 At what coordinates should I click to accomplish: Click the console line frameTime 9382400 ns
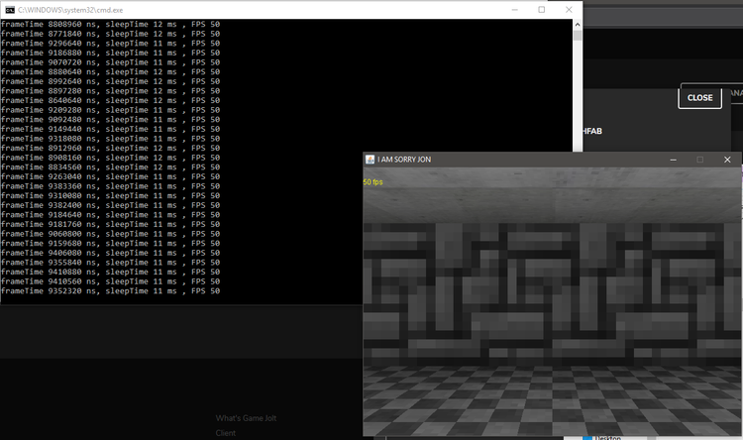pyautogui.click(x=110, y=205)
